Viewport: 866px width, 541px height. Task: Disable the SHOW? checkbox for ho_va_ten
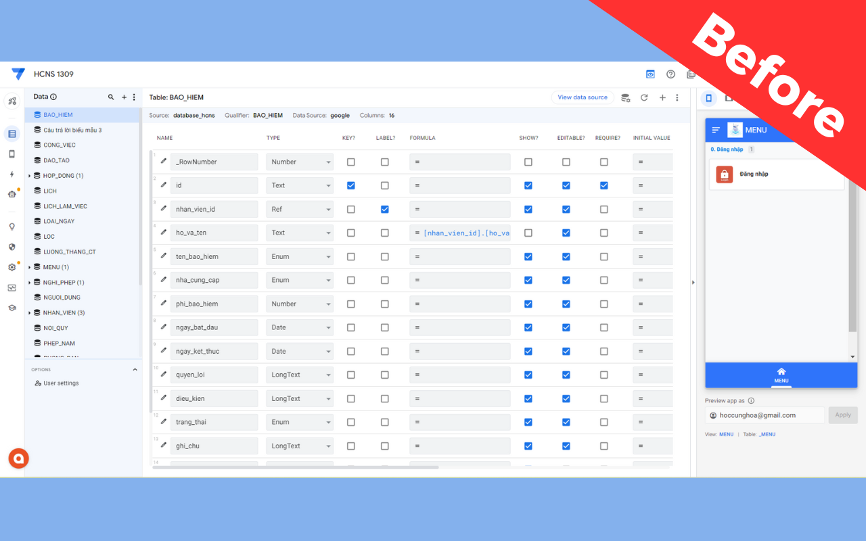528,233
